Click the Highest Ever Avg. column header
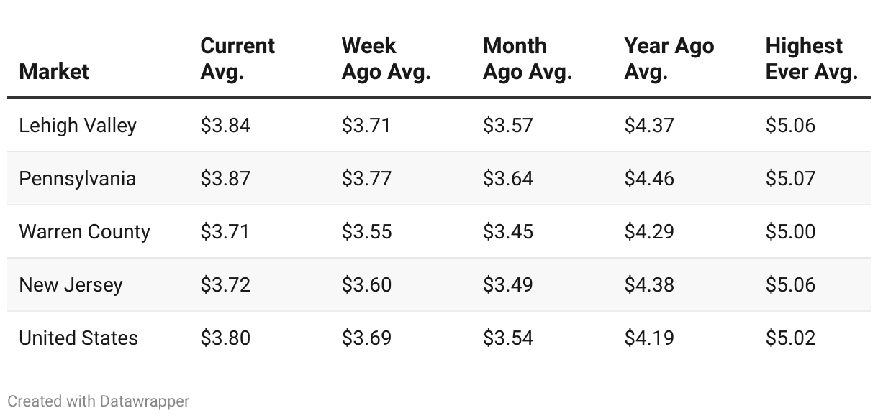The width and height of the screenshot is (878, 418). (x=811, y=59)
